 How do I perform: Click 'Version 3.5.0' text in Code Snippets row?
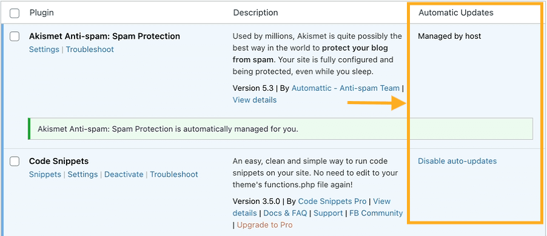tap(257, 201)
